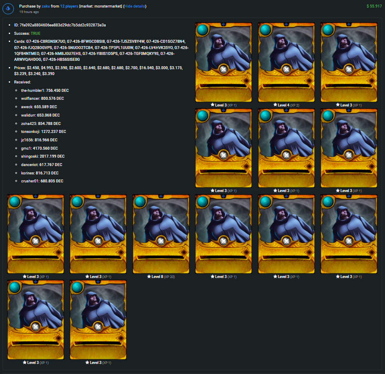
Task: Click the $16.540 price
Action: click(x=146, y=68)
